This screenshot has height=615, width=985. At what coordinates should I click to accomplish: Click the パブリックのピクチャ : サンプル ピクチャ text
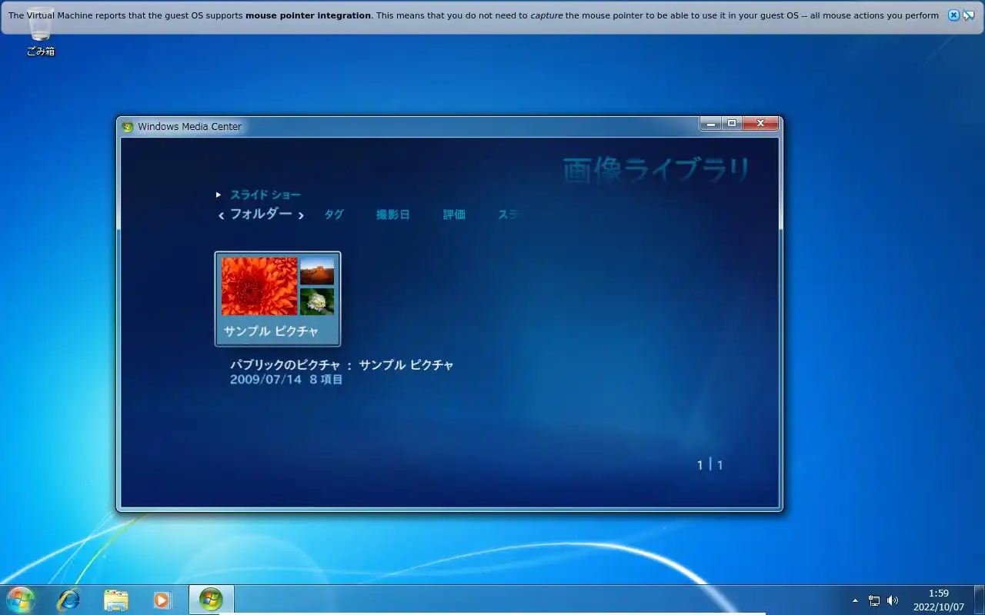pyautogui.click(x=342, y=365)
